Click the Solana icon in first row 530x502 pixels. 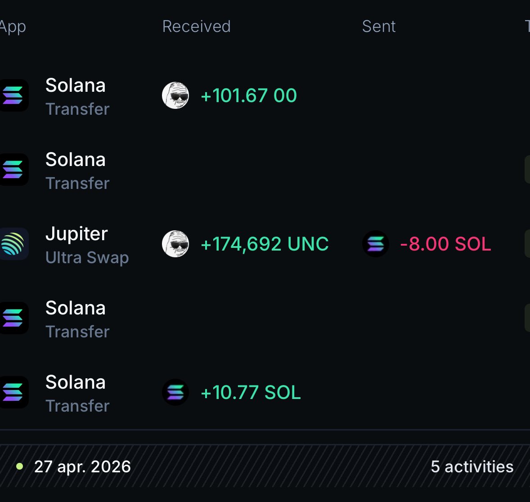pyautogui.click(x=13, y=95)
